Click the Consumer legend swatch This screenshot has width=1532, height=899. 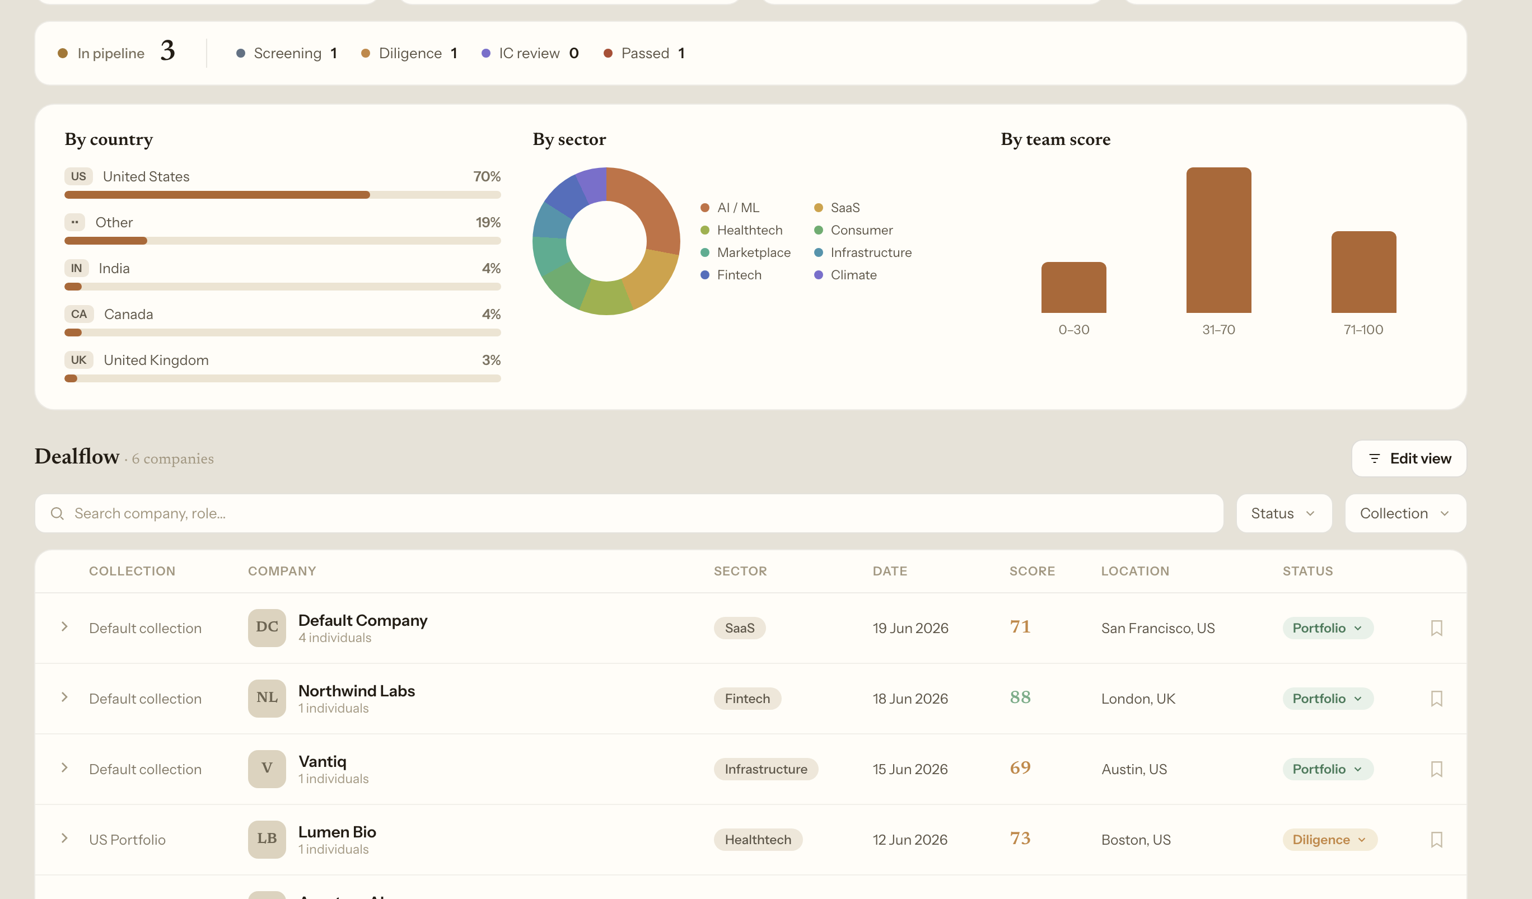(818, 231)
